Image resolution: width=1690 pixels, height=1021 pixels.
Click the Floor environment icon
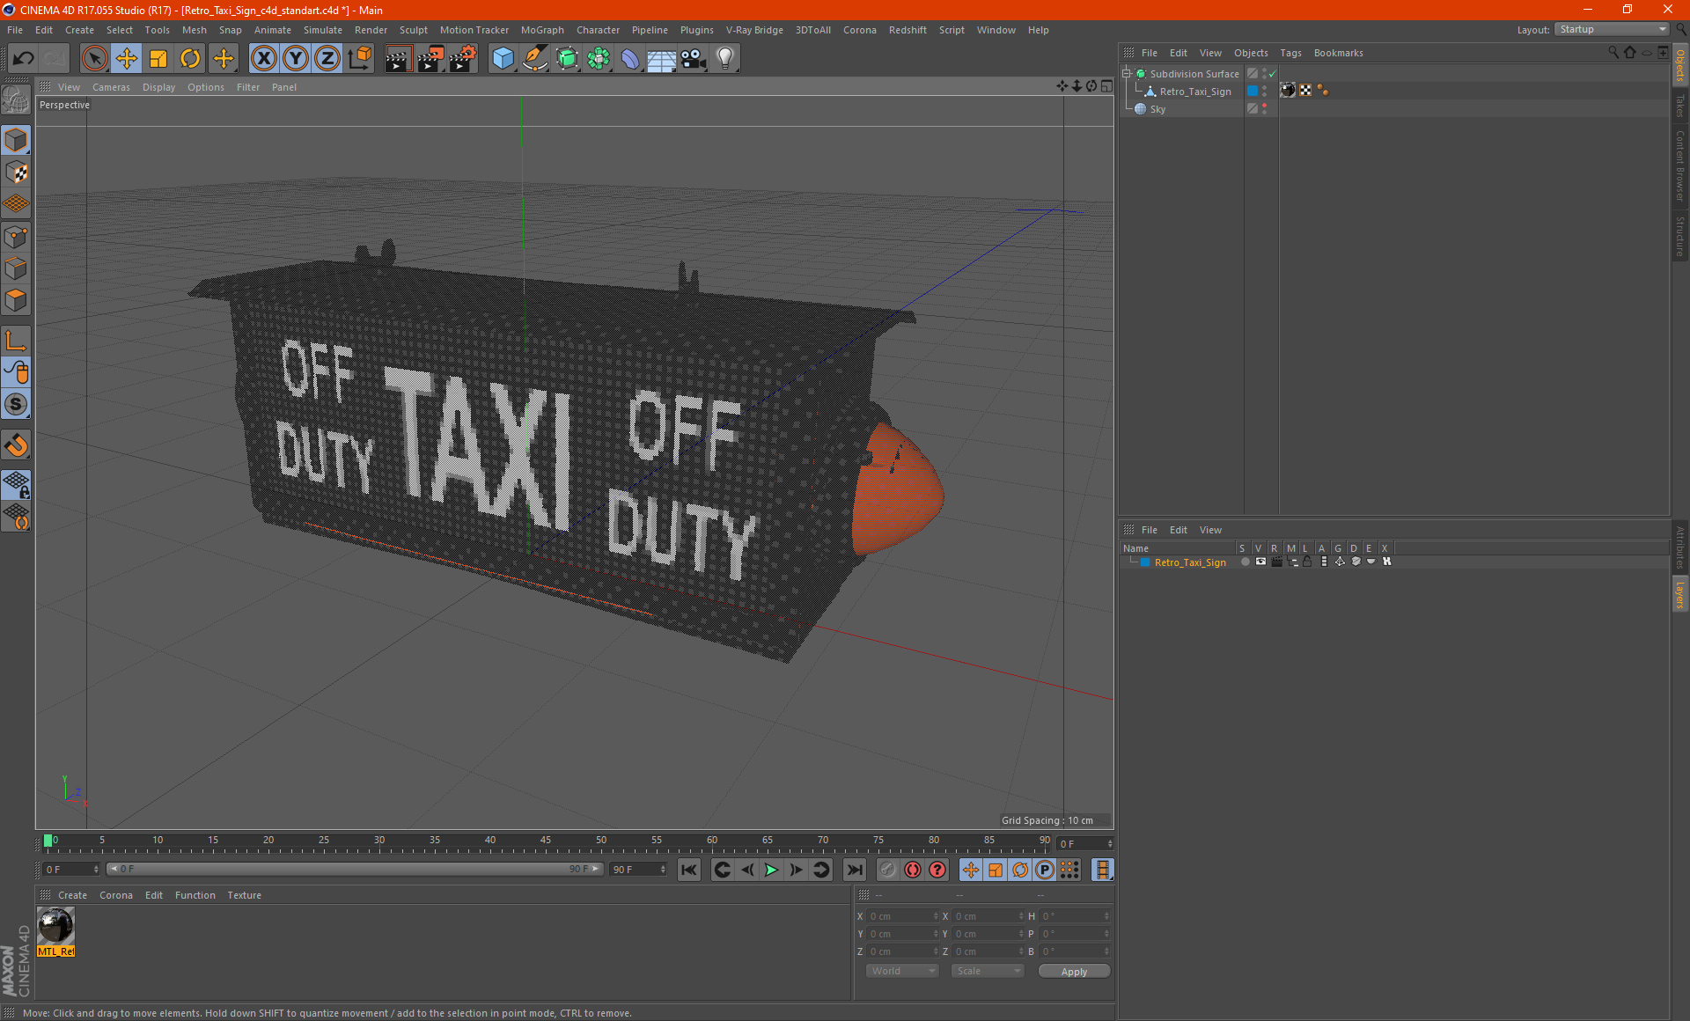[x=662, y=58]
